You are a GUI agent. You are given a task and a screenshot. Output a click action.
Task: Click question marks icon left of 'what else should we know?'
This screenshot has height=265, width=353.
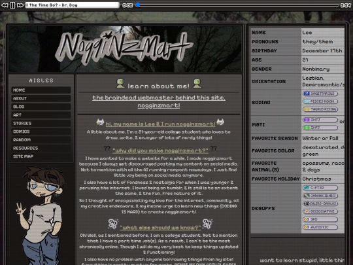[113, 224]
